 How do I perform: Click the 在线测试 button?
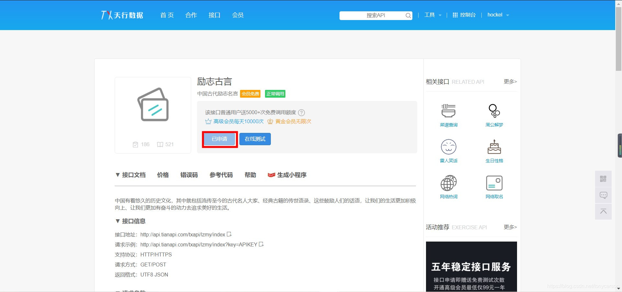(x=255, y=139)
